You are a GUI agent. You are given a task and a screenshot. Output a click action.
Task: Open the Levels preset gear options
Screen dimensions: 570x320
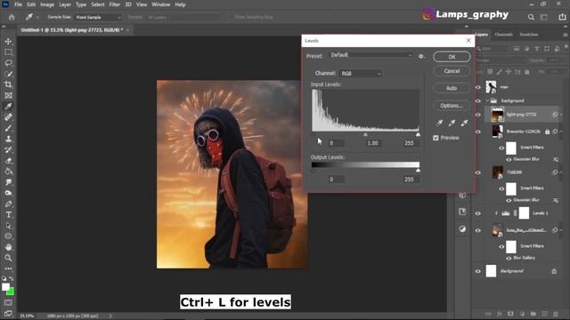pos(421,56)
